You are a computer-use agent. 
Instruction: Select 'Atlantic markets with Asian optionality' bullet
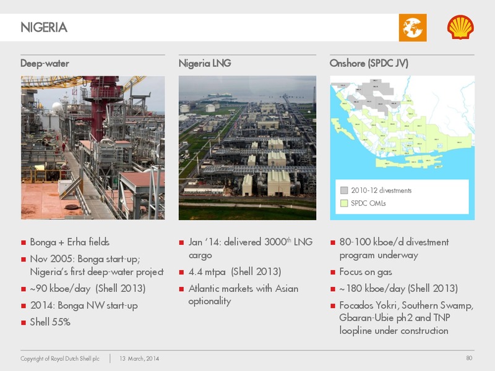(x=243, y=295)
